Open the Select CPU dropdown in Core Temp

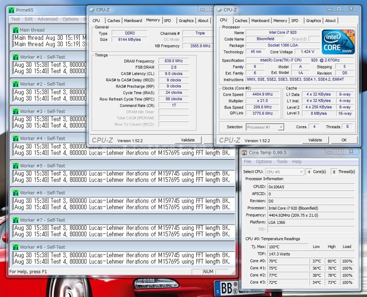point(285,172)
